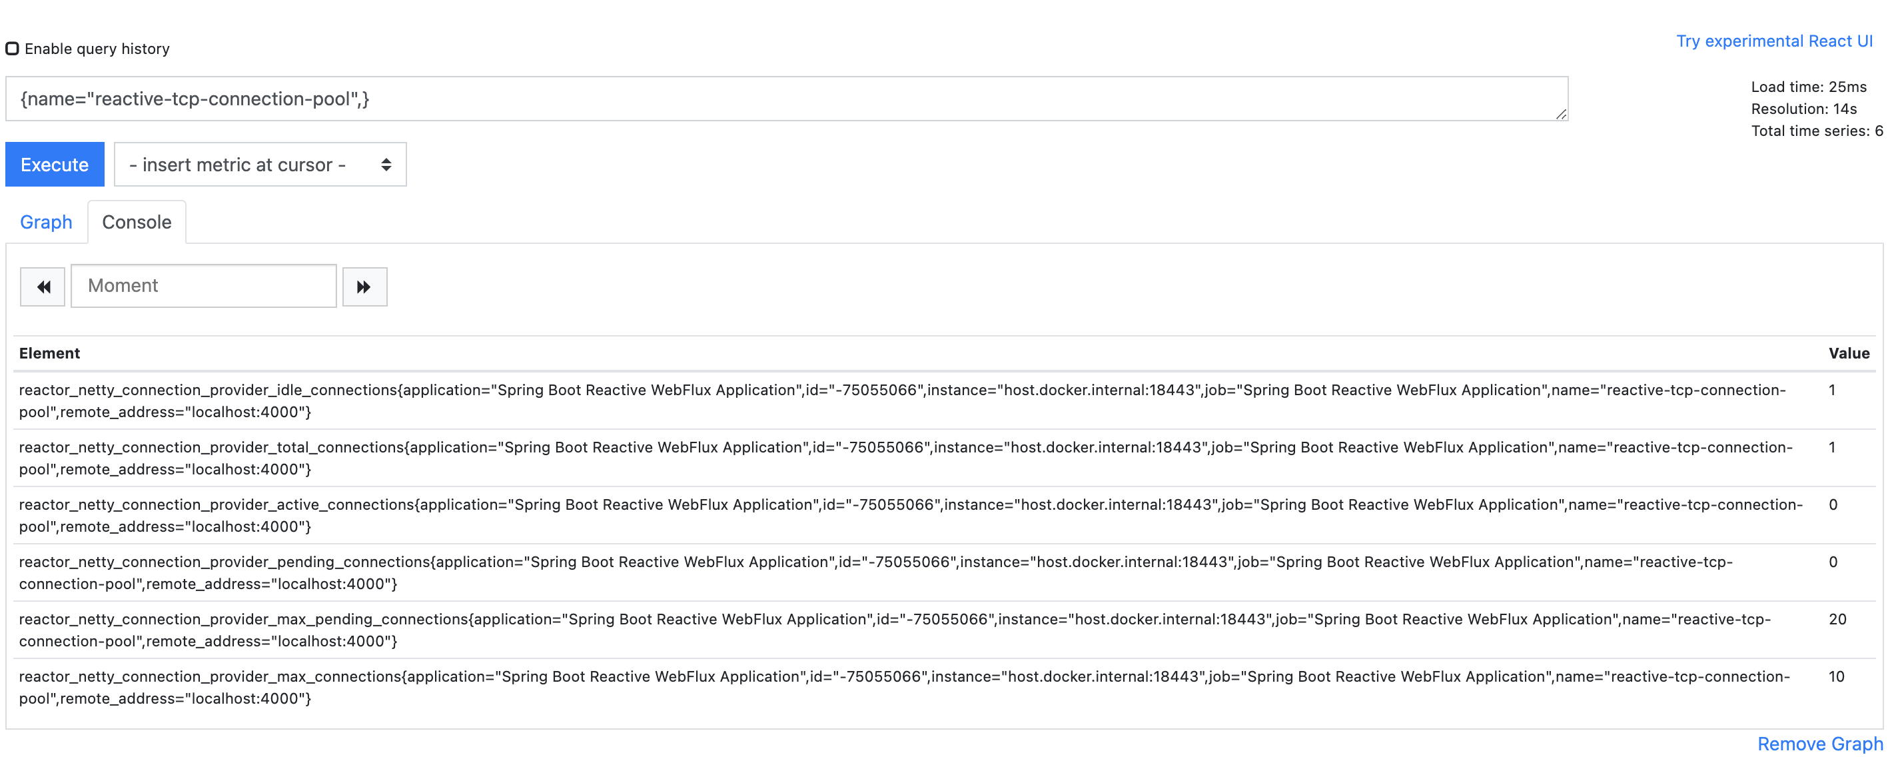1896x761 pixels.
Task: Click the Total time series: 6 stat
Action: [x=1817, y=131]
